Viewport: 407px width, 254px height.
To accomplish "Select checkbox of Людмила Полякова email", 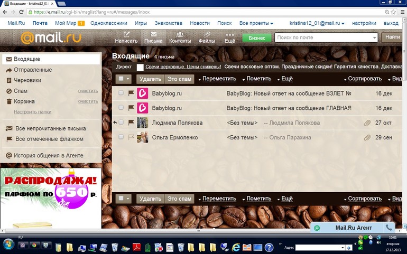I will coord(121,122).
